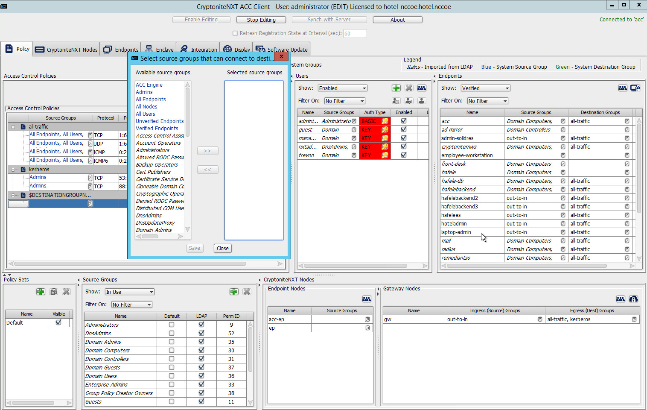Image resolution: width=647 pixels, height=410 pixels.
Task: Switch to the CryptoniteNXT Nodes tab
Action: point(66,50)
